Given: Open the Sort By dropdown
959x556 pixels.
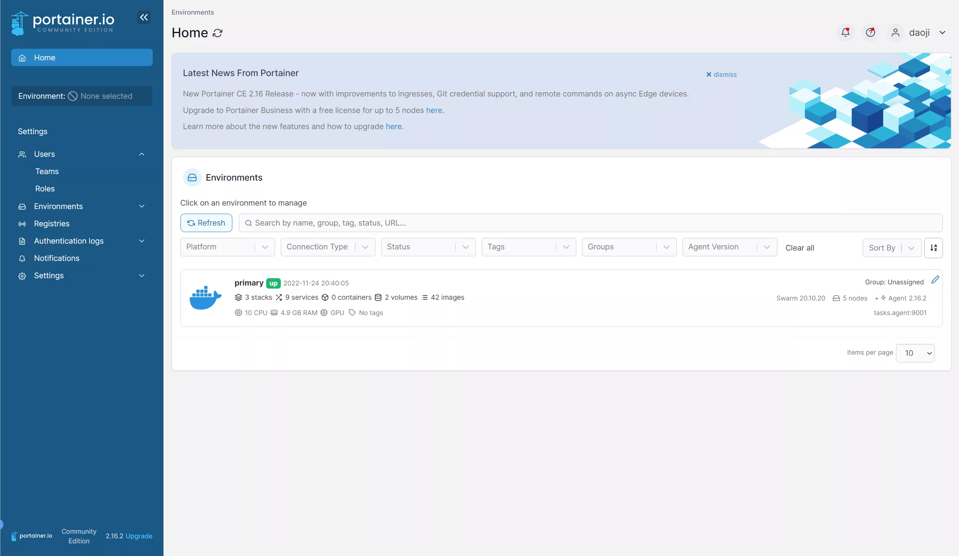Looking at the screenshot, I should (892, 248).
